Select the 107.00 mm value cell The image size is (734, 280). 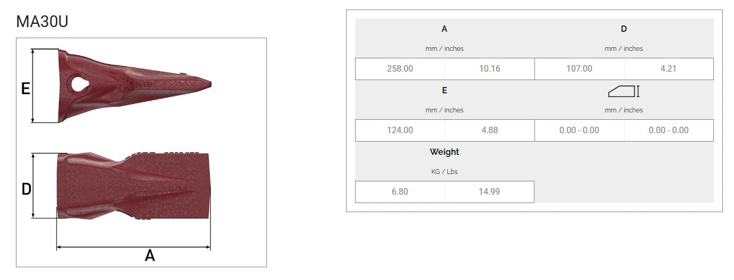click(579, 69)
